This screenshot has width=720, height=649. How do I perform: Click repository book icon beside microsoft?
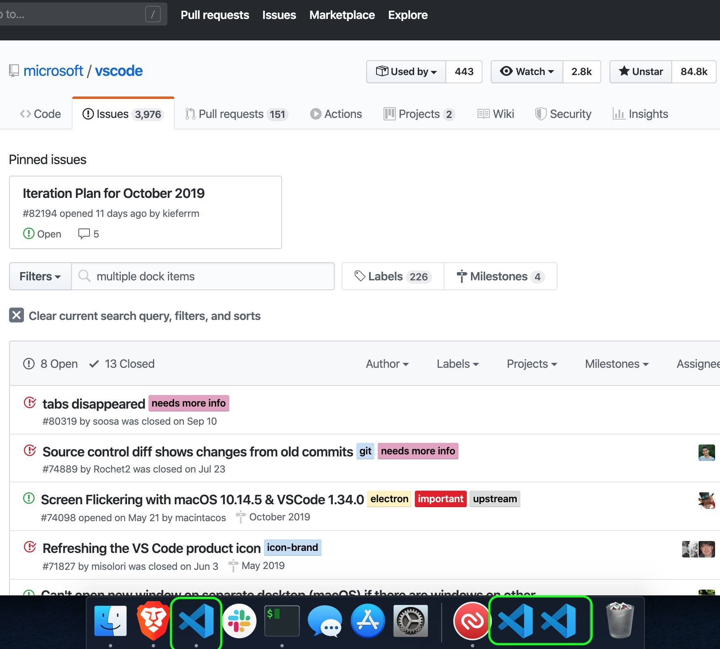[14, 71]
